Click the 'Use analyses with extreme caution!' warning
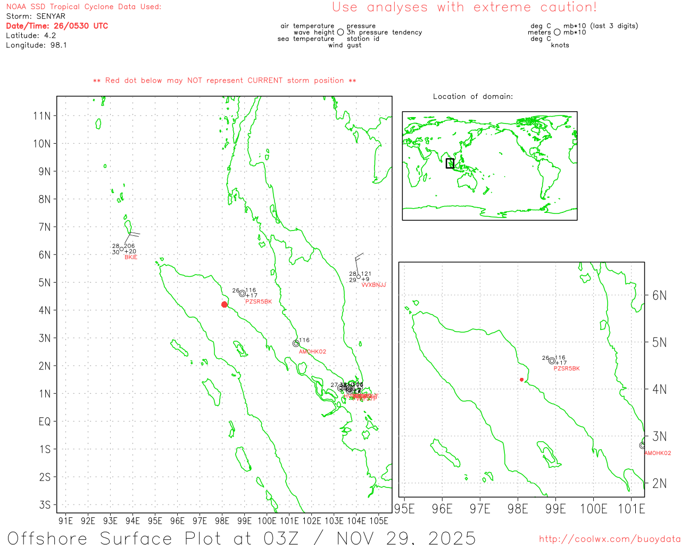The height and width of the screenshot is (545, 681). 464,7
